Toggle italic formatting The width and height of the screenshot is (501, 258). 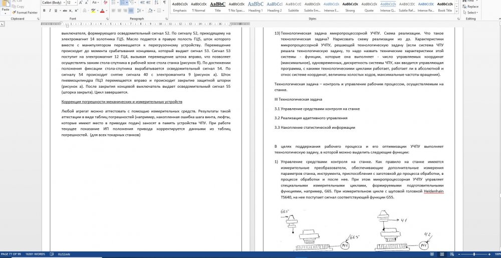pos(50,11)
